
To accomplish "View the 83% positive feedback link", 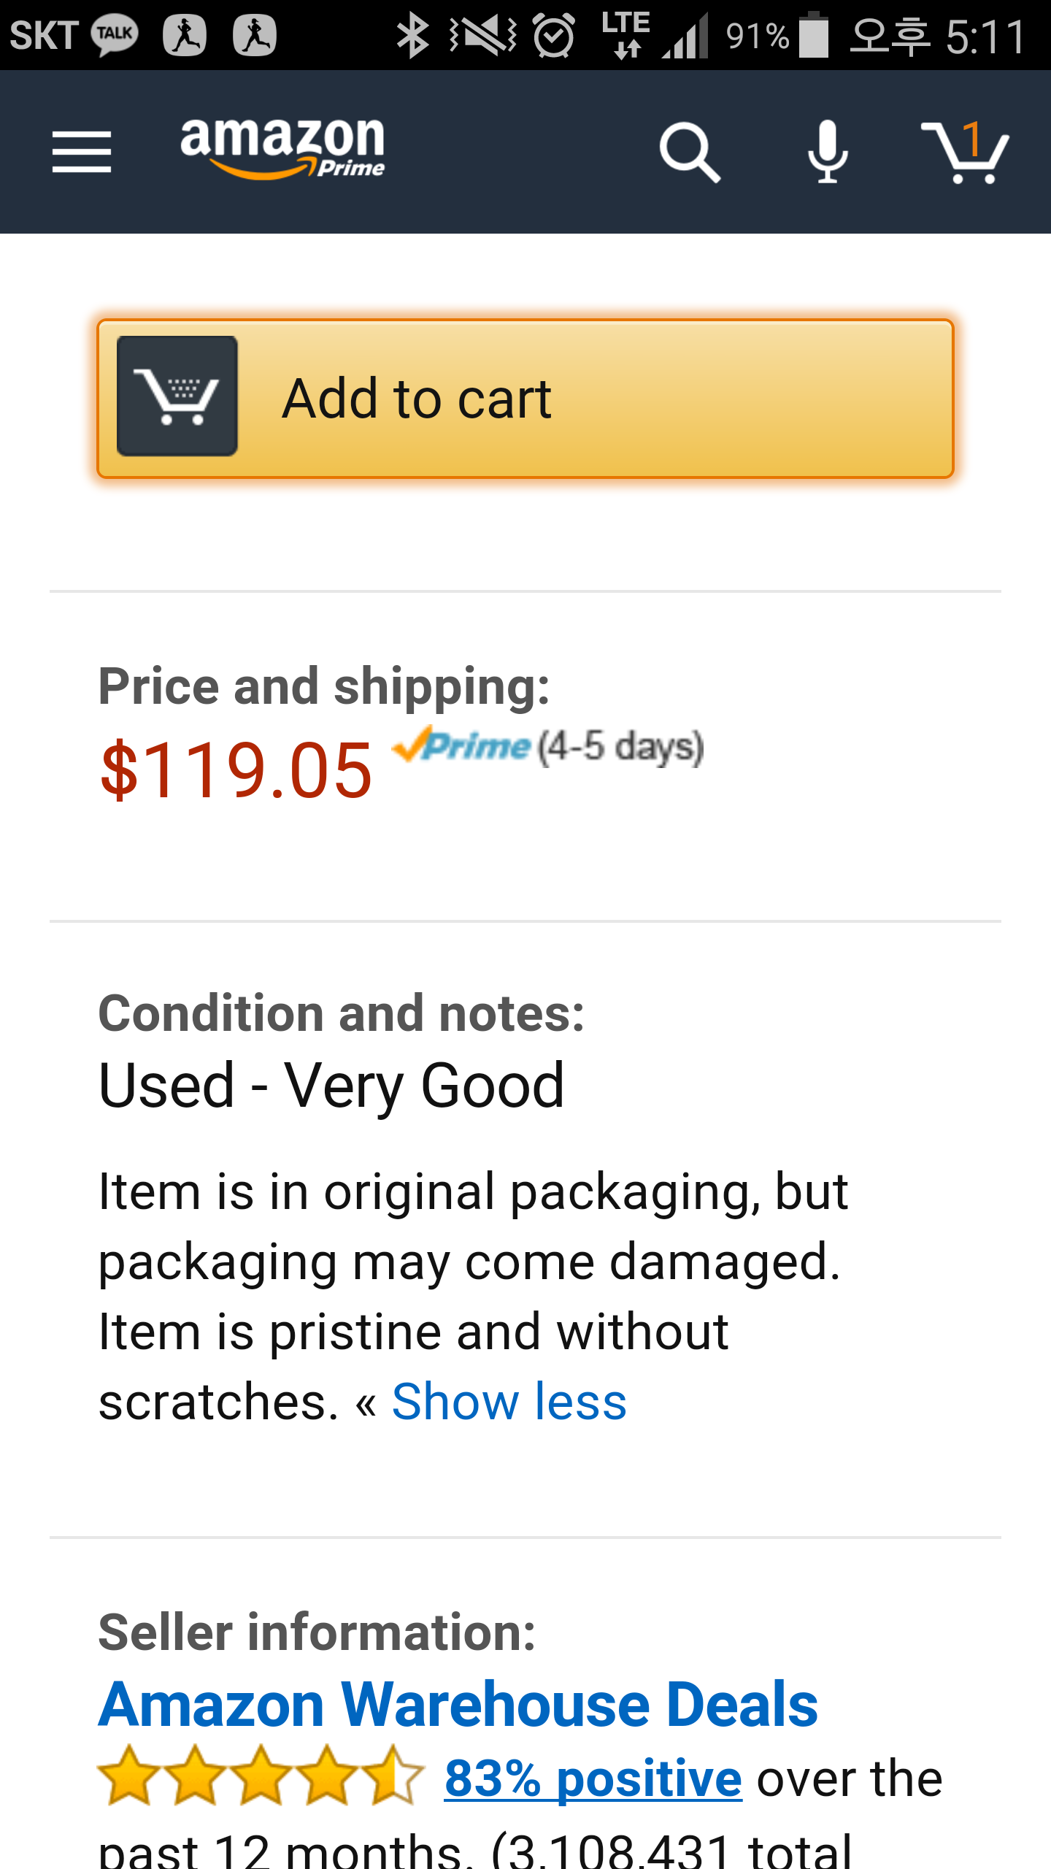I will tap(593, 1778).
